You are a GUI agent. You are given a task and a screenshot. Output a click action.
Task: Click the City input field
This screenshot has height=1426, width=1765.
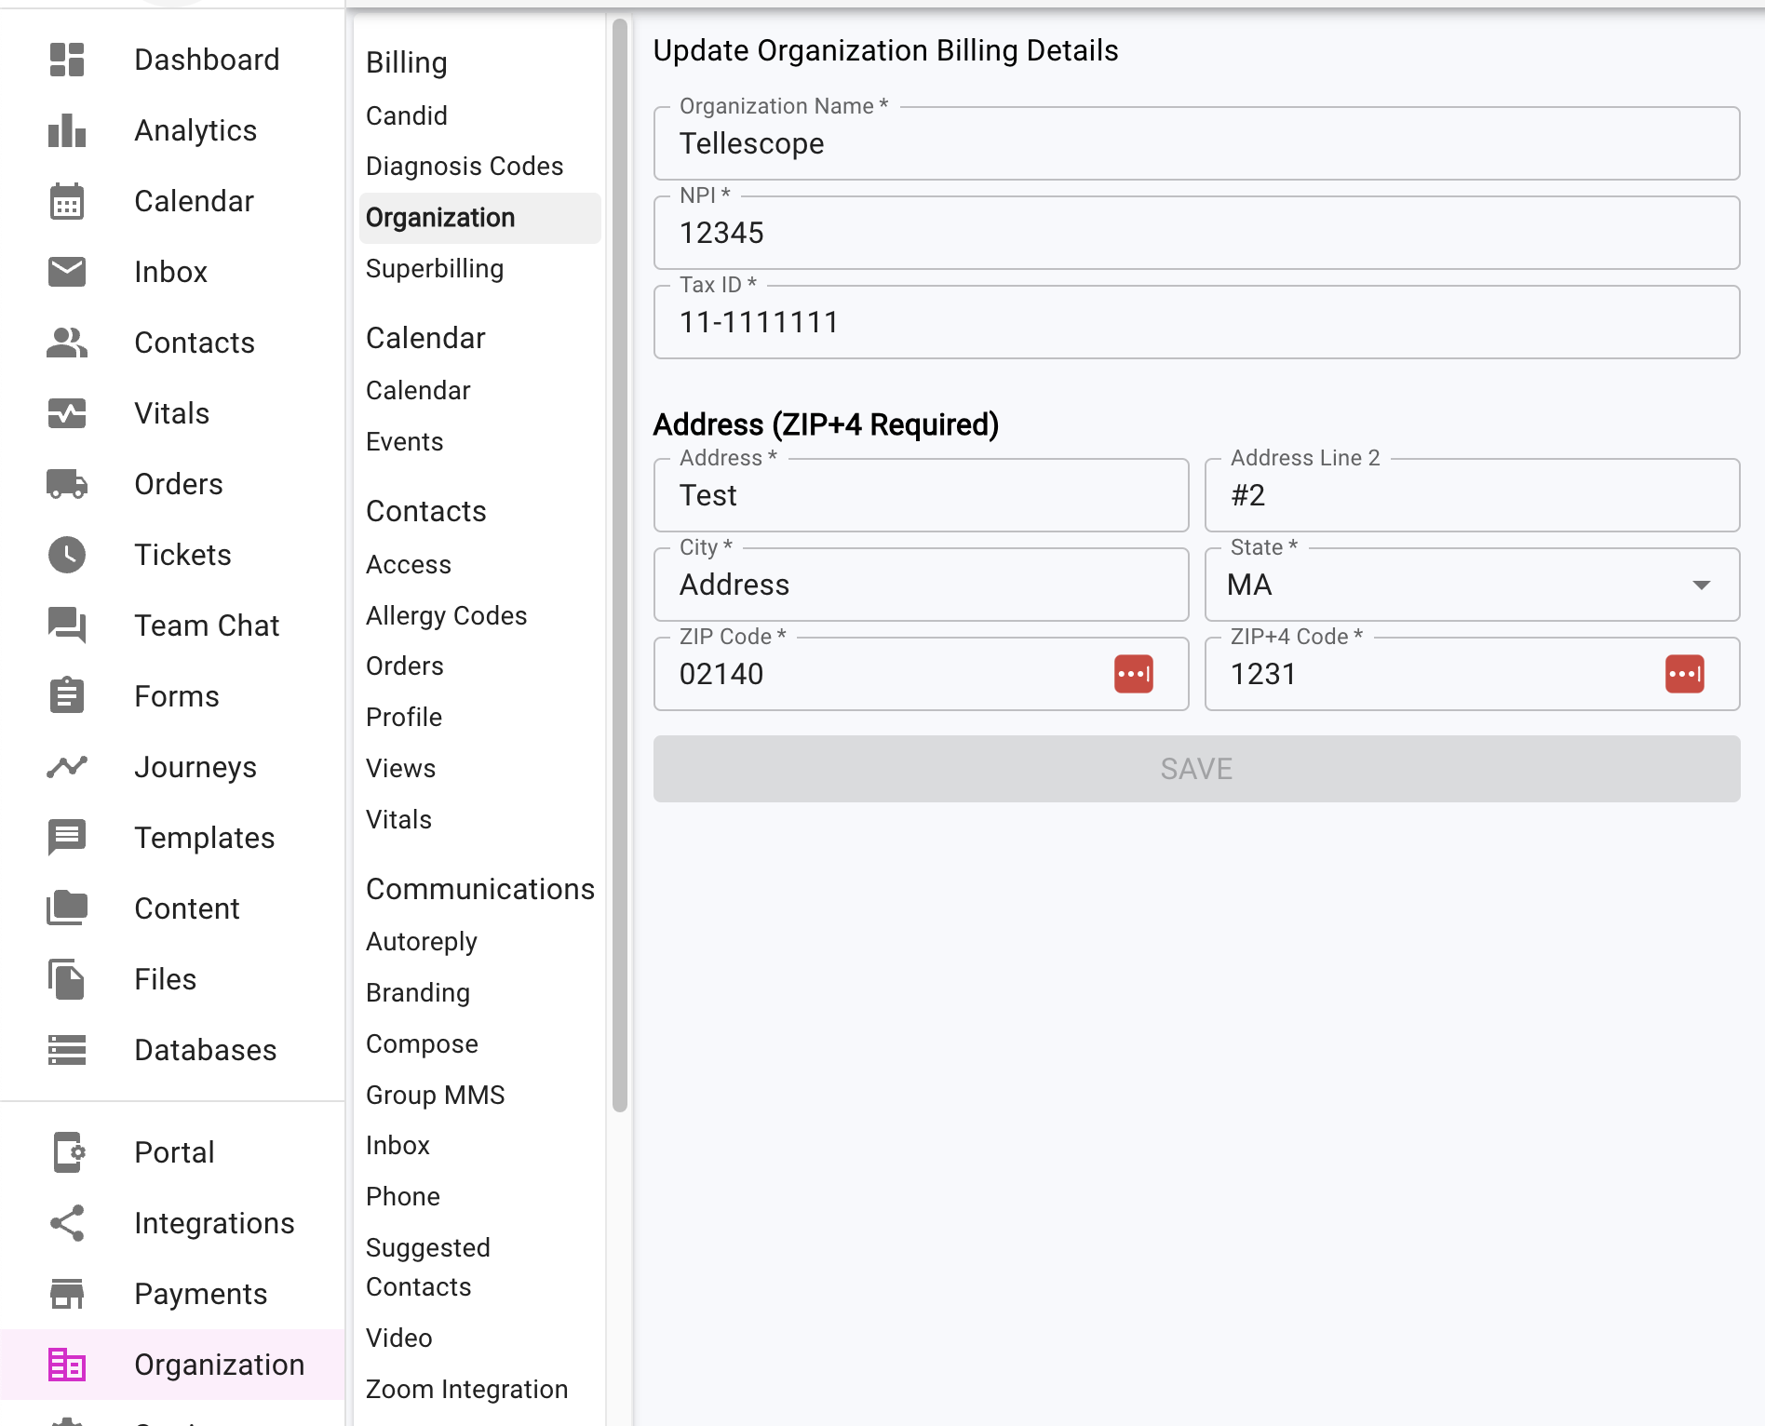click(x=922, y=585)
